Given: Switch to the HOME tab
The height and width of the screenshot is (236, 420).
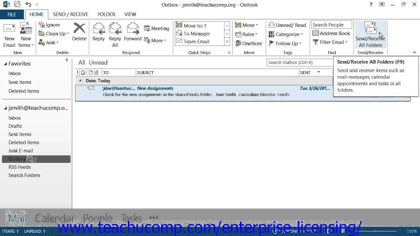Looking at the screenshot, I should pos(36,14).
